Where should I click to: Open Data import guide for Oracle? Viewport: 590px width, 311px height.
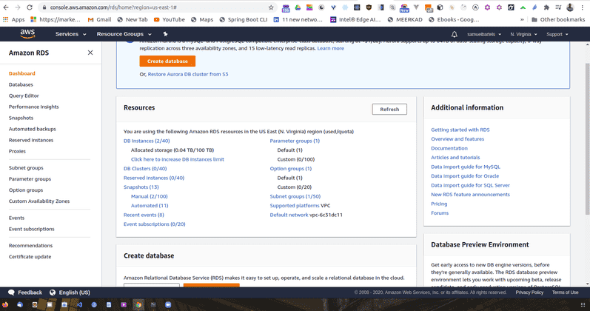pos(465,175)
